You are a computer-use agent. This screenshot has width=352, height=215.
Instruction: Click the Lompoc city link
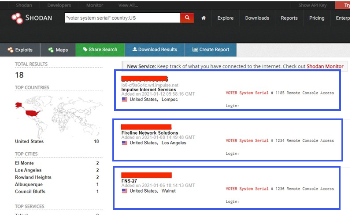click(x=170, y=100)
